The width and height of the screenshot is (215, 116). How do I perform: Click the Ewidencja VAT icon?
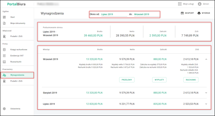pos(4,56)
